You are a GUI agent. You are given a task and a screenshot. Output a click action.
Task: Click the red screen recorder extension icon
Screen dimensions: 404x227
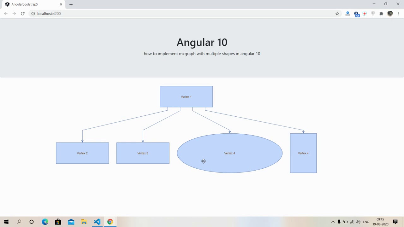(x=365, y=14)
